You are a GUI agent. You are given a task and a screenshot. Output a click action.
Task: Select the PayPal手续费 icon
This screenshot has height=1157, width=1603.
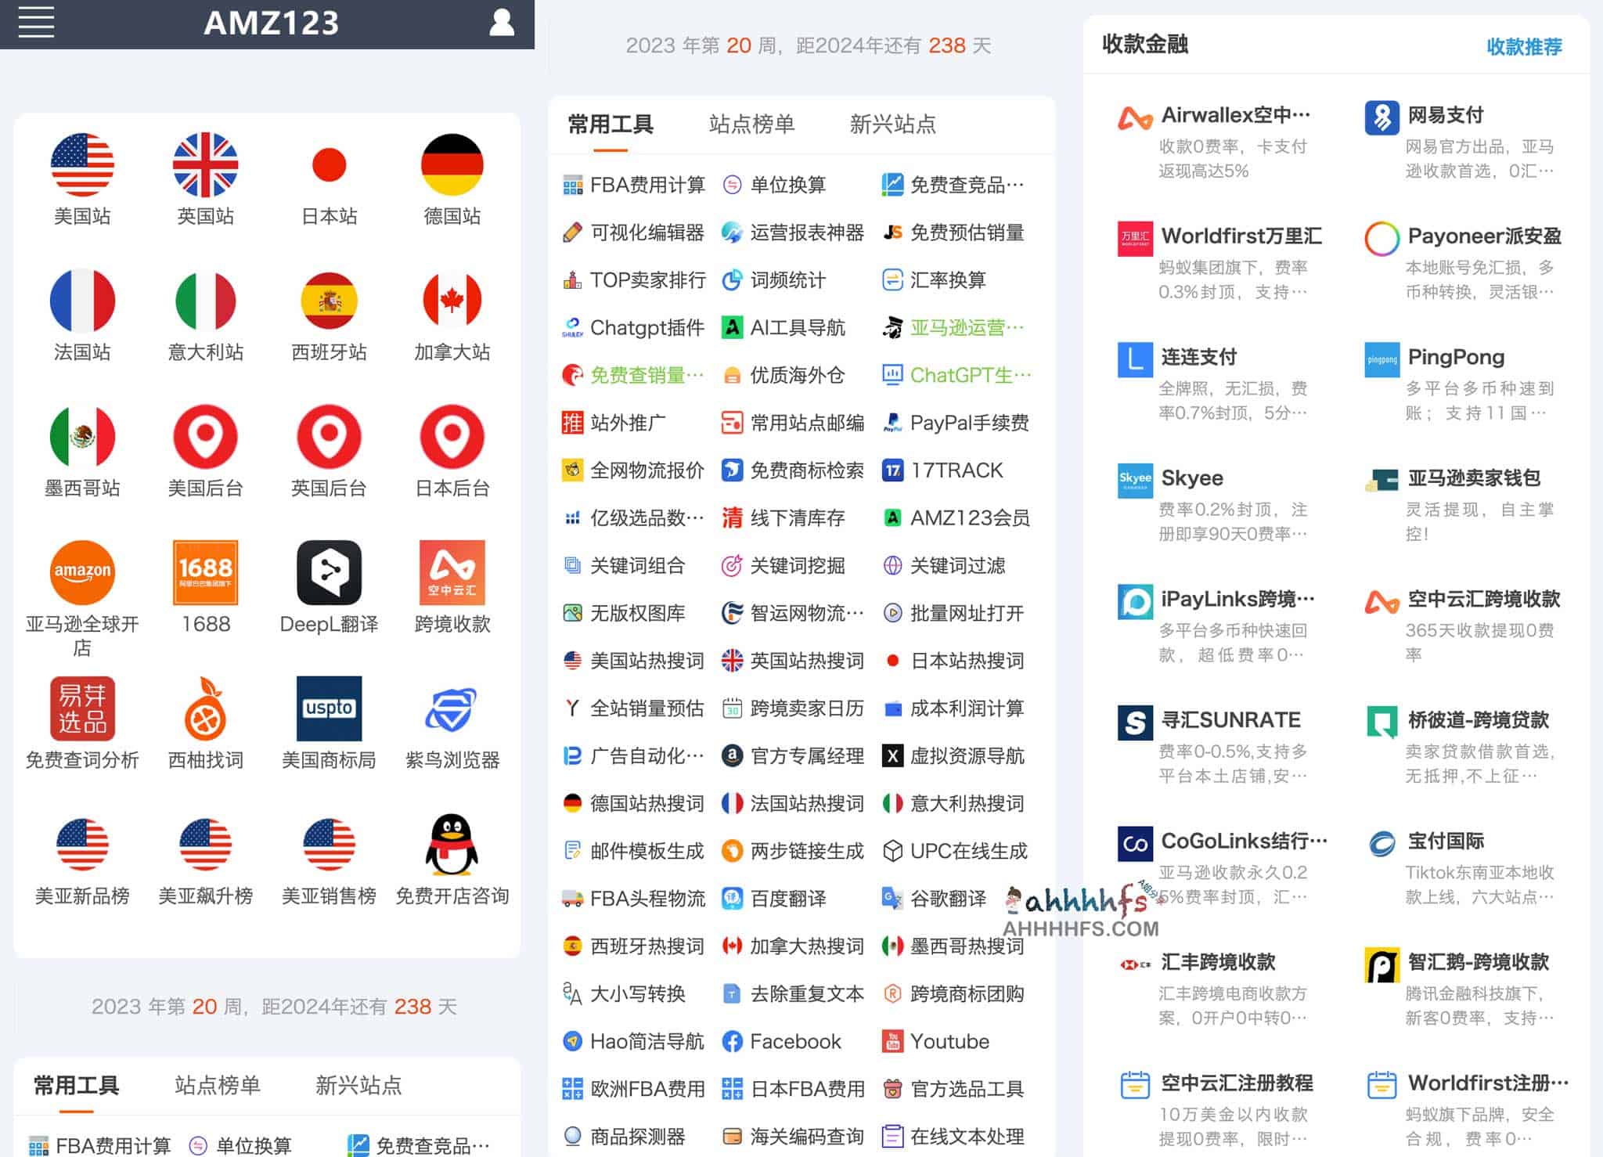892,423
